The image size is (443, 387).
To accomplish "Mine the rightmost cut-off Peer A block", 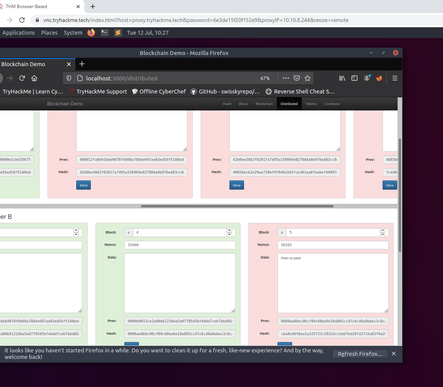I will point(390,185).
